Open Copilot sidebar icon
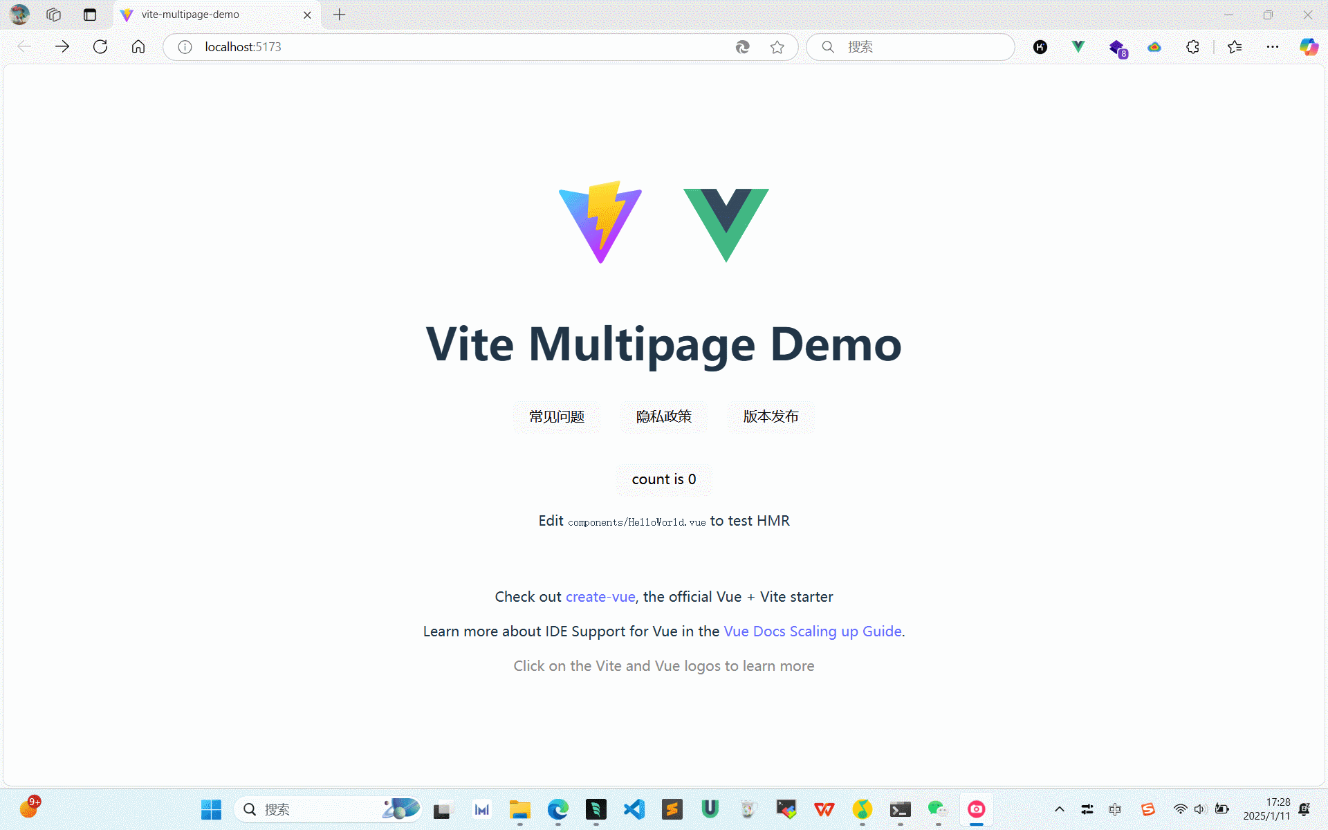Screen dimensions: 1328x830 (x=1308, y=47)
